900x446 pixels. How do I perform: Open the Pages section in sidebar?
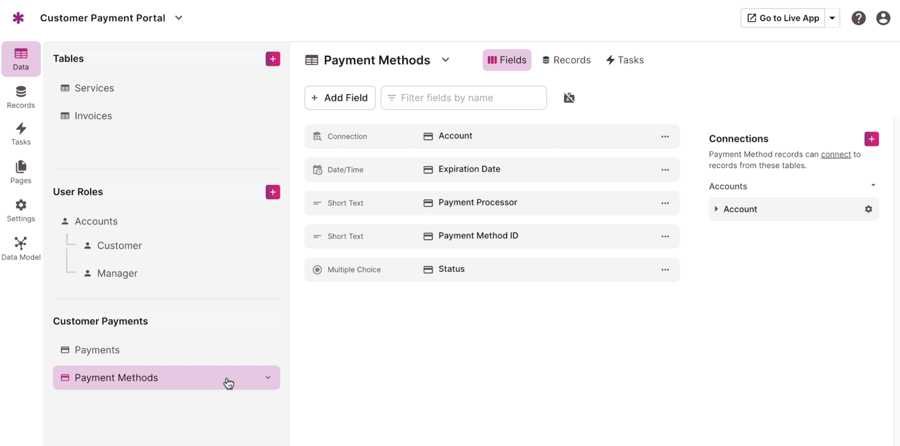pos(21,172)
